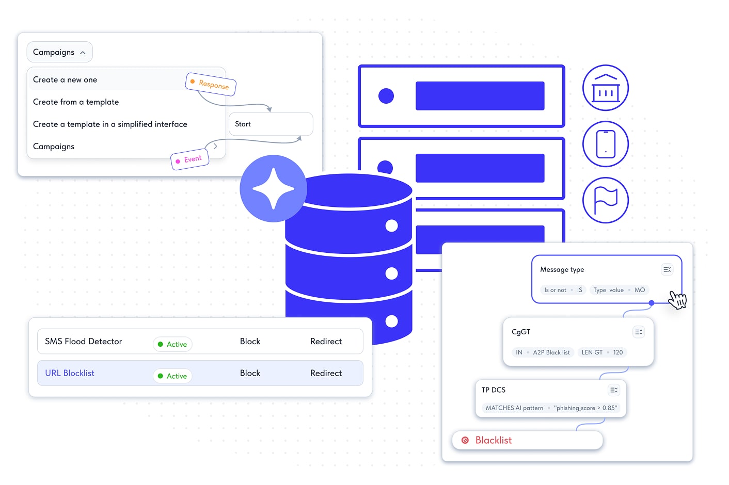Toggle Active status for SMS Flood Detector
Viewport: 729px width, 485px height.
172,344
